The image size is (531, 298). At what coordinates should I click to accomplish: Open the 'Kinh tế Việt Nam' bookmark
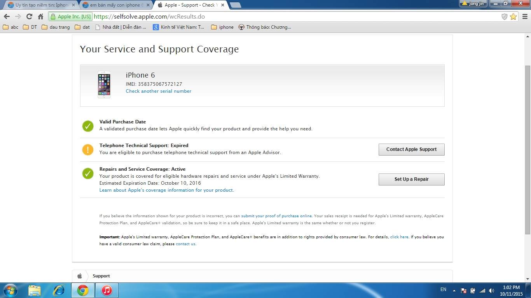tap(178, 27)
